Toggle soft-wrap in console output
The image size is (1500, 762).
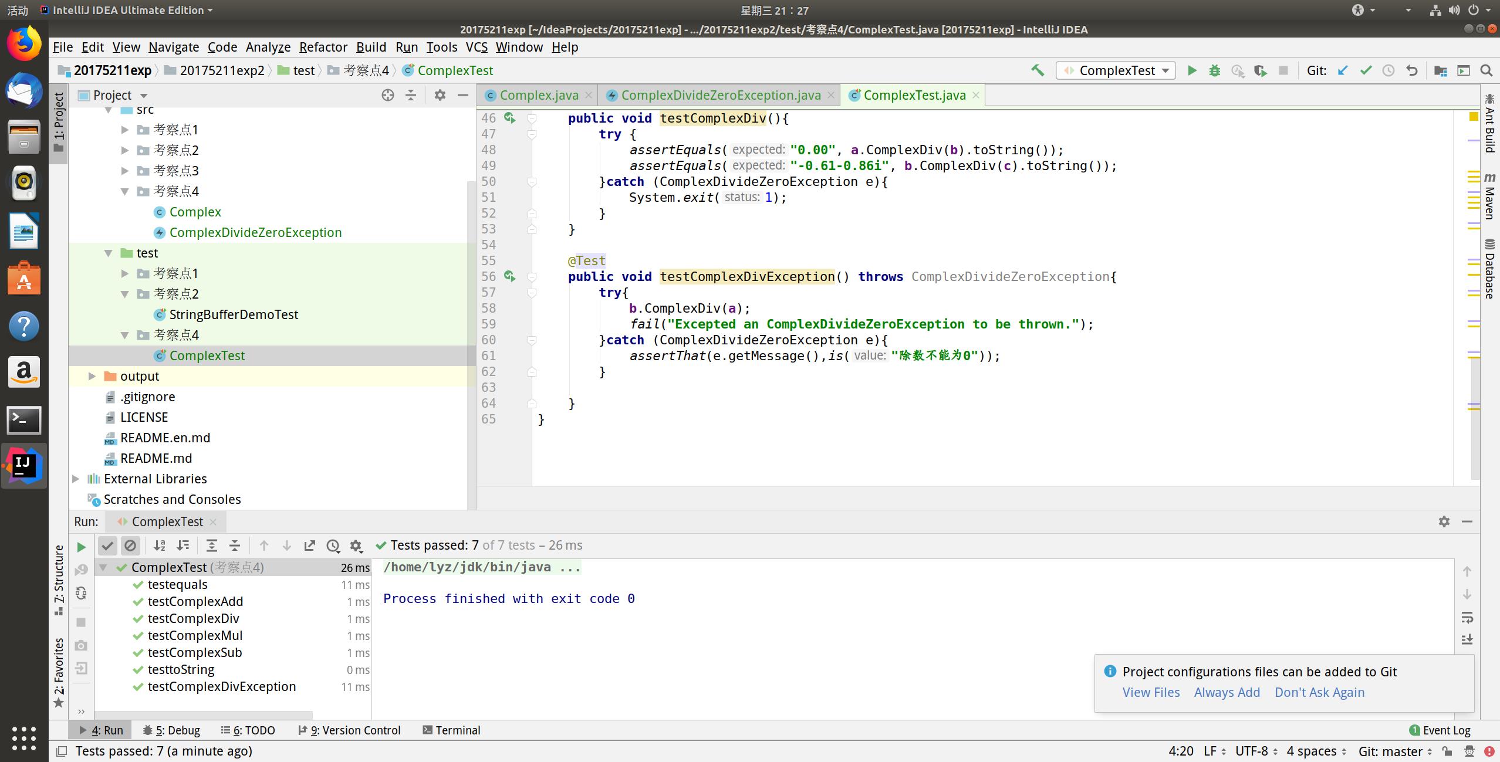[x=1467, y=618]
